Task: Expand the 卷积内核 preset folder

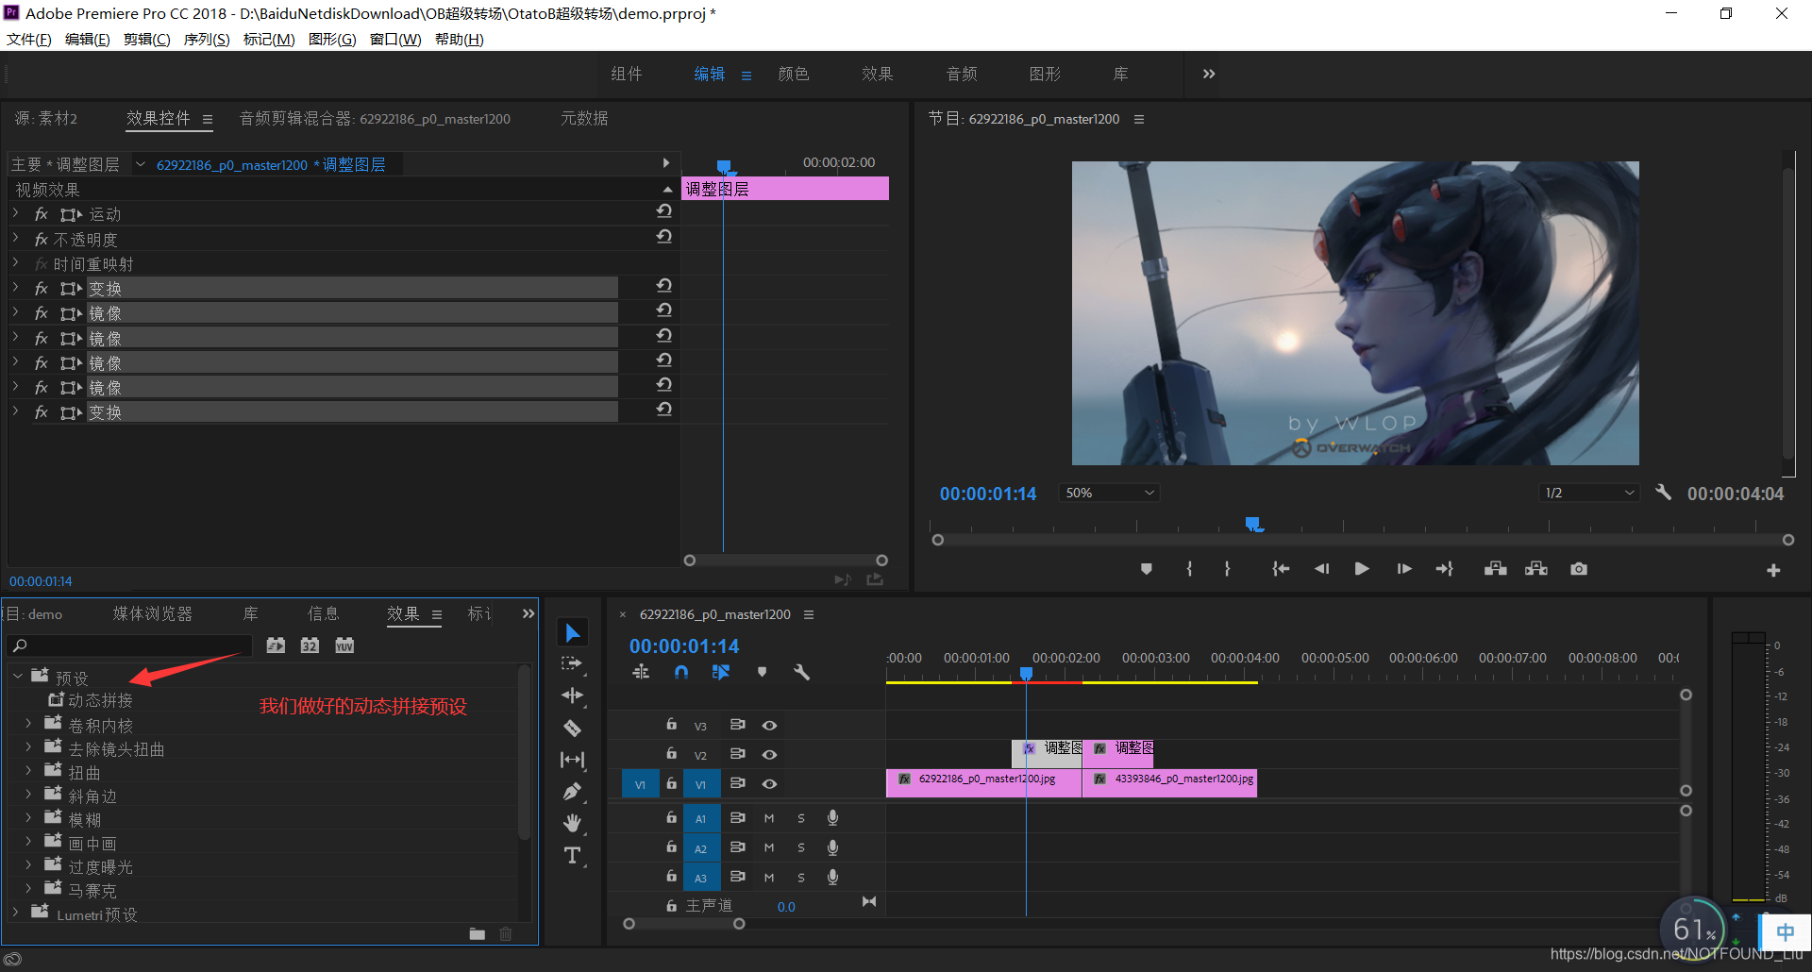Action: (28, 724)
